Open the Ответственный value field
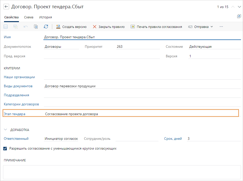The width and height of the screenshot is (243, 181). tap(61, 139)
